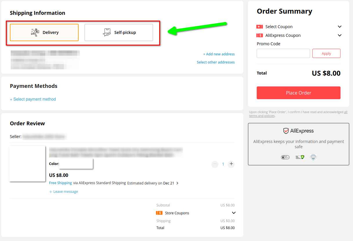
Task: Decrease item quantity with minus button
Action: [x=215, y=164]
